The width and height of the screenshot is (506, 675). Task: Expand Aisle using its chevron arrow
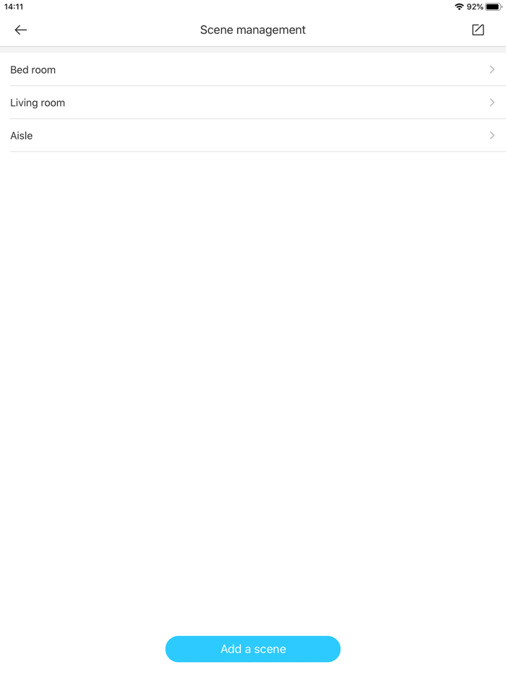[x=492, y=135]
